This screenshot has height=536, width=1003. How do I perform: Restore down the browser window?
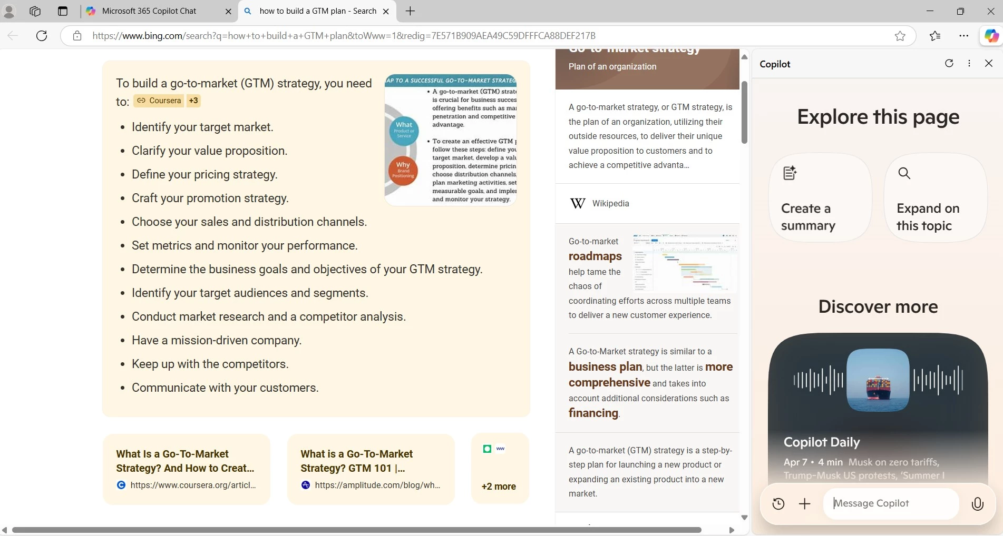[960, 11]
